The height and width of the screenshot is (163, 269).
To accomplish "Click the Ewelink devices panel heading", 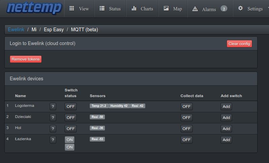I will pyautogui.click(x=27, y=79).
